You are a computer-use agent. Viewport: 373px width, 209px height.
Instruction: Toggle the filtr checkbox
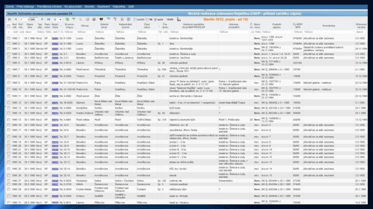[x=147, y=20]
